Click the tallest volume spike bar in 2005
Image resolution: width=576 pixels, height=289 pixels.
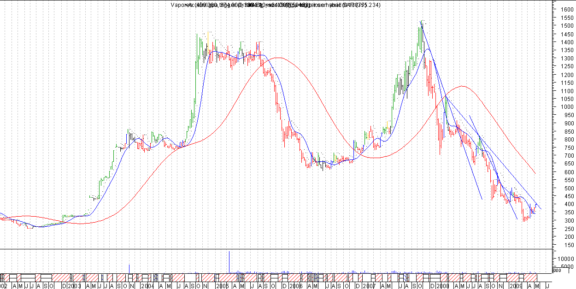point(229,263)
